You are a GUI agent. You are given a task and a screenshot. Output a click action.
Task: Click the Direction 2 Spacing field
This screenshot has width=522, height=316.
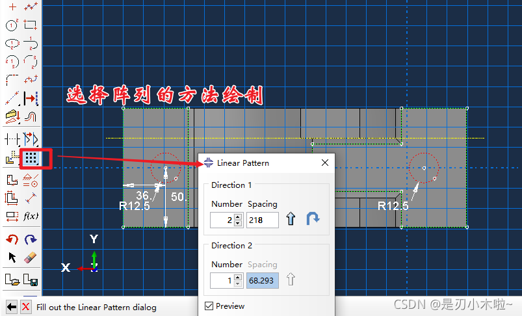point(262,280)
